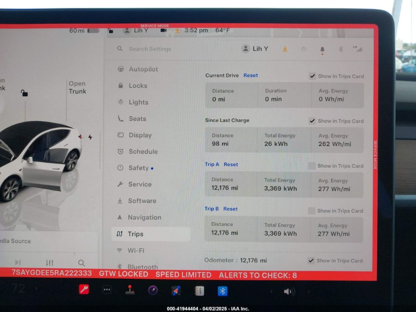Image resolution: width=416 pixels, height=312 pixels.
Task: Open Safety settings
Action: pos(138,168)
